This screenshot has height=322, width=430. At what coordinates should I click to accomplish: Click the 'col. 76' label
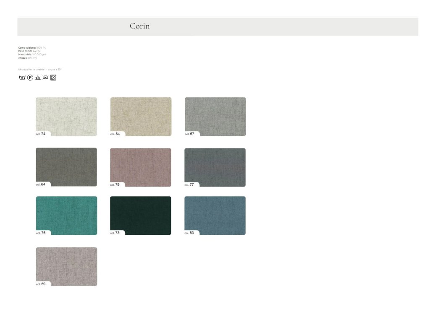click(41, 233)
